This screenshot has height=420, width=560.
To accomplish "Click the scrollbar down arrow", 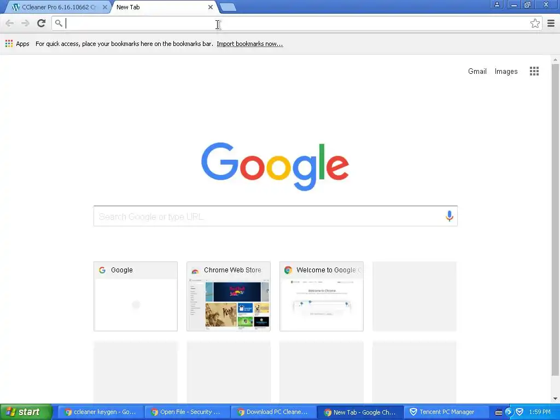I will (555, 399).
